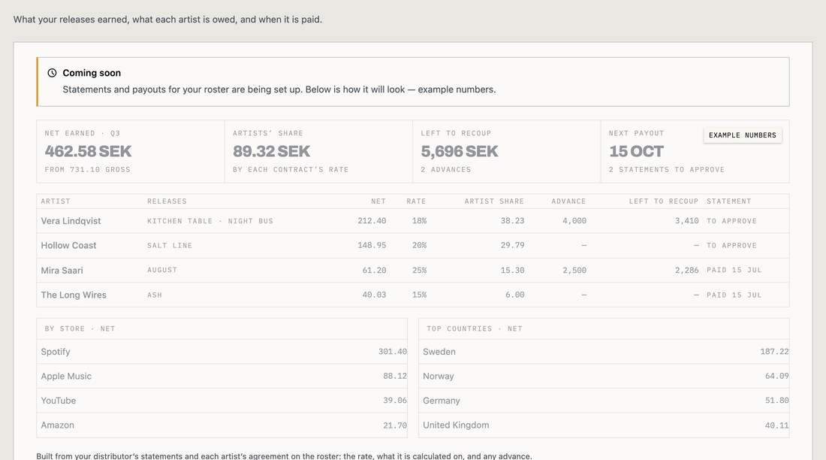Click the 2,286 left to recoup amount
826x460 pixels.
(x=687, y=270)
